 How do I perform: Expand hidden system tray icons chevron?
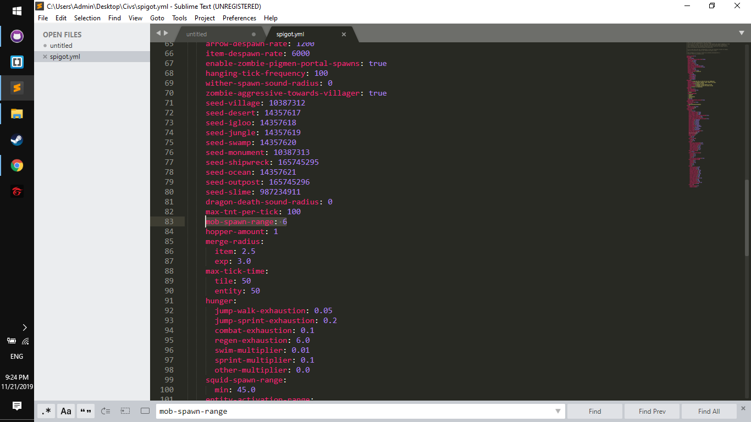(24, 327)
